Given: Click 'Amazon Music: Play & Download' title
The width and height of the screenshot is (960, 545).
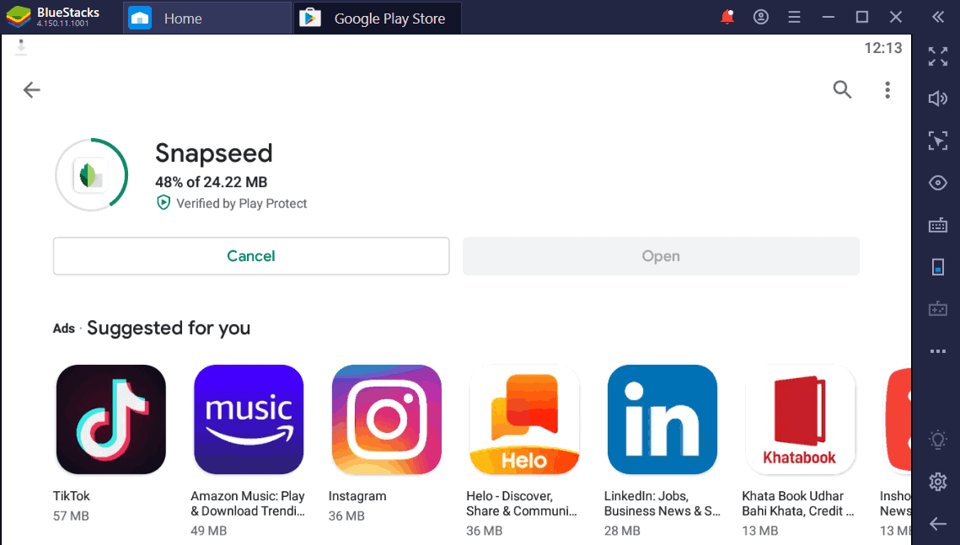Looking at the screenshot, I should pyautogui.click(x=247, y=504).
